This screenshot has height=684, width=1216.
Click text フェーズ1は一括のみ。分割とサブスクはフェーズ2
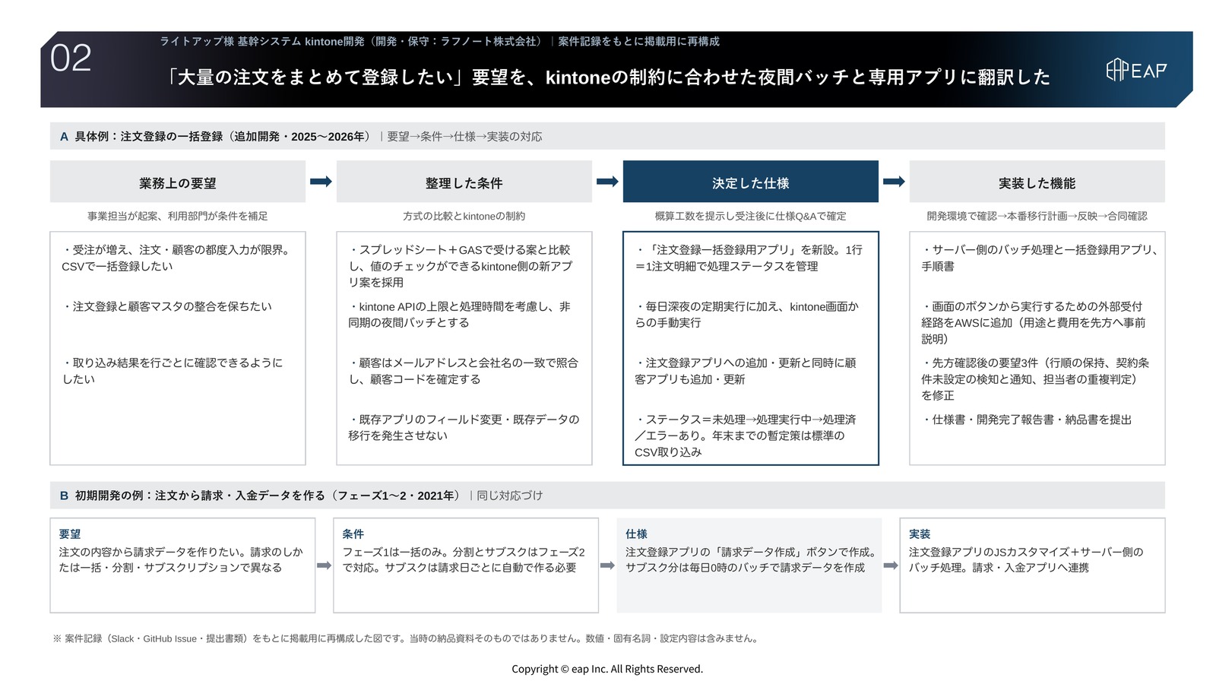464,560
